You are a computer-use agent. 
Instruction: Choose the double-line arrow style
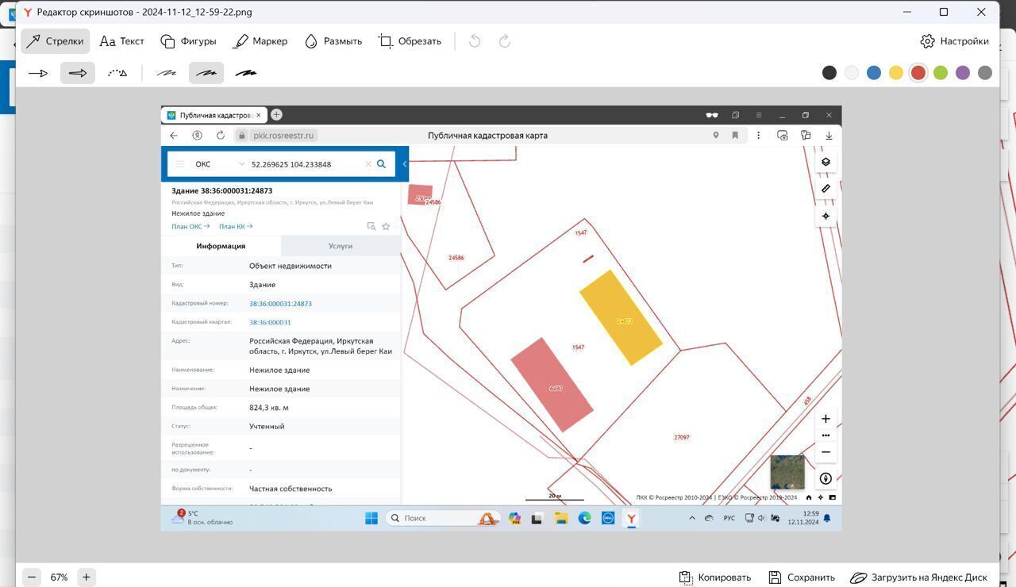click(78, 73)
